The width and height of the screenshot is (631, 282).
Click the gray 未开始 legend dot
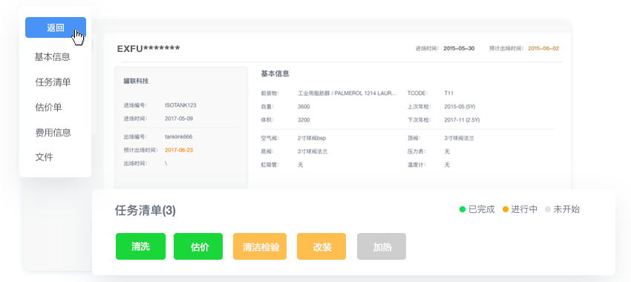click(x=548, y=209)
